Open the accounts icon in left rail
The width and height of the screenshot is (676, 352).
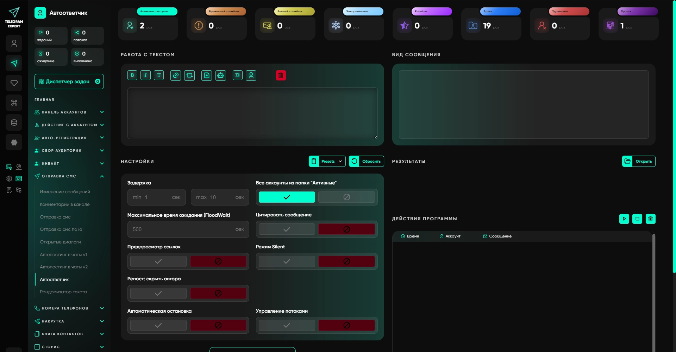pyautogui.click(x=14, y=44)
